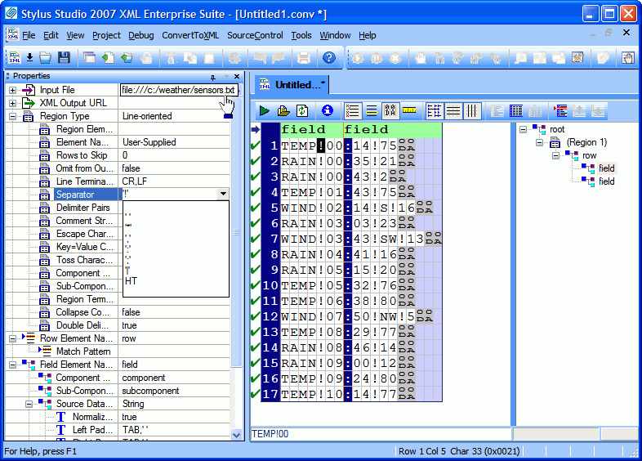Collapse the Row Element Name group
Image resolution: width=642 pixels, height=461 pixels.
[13, 338]
